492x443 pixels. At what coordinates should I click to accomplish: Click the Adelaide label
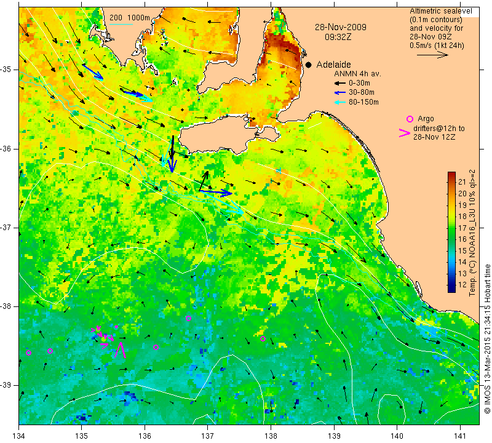tap(333, 65)
